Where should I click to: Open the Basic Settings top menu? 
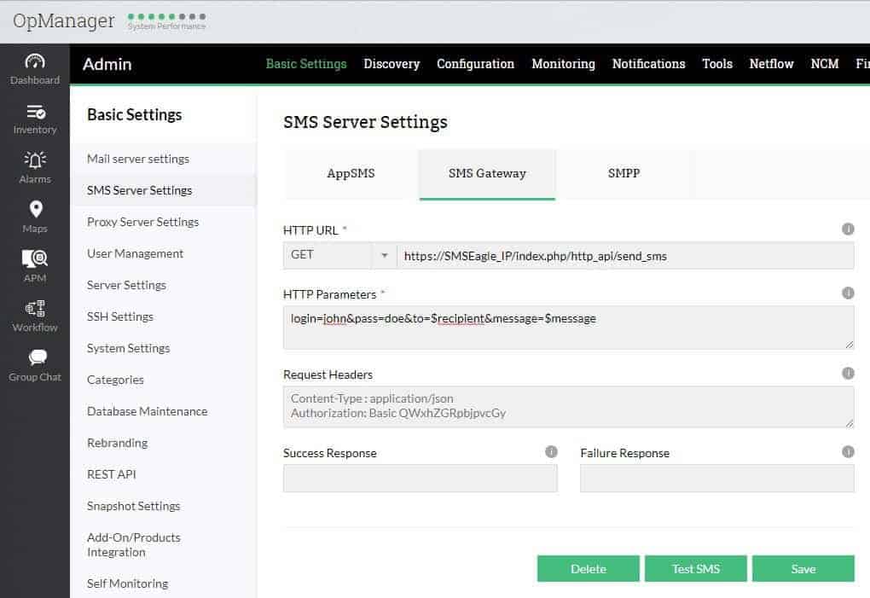[x=306, y=64]
